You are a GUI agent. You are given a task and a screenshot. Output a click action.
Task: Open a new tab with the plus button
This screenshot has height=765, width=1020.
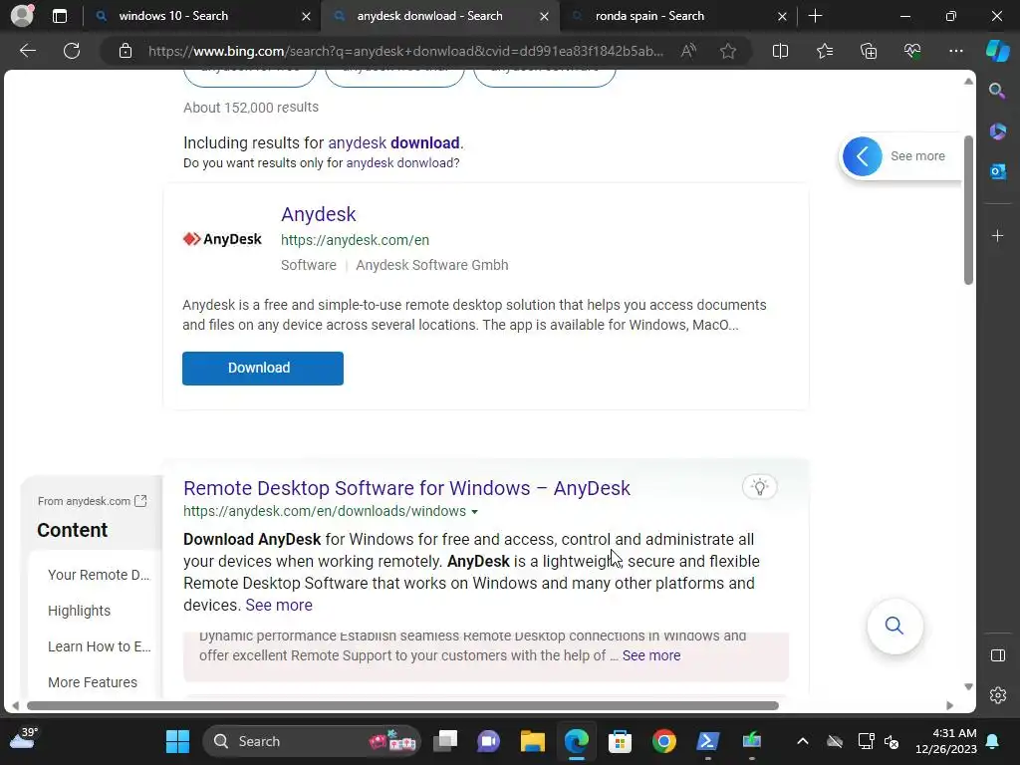point(815,16)
